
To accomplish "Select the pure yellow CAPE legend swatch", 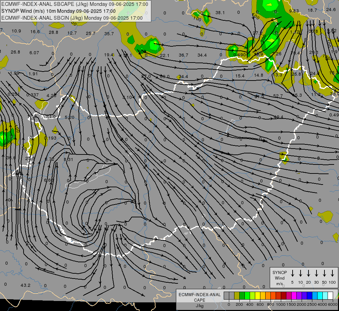I will coord(258,295).
